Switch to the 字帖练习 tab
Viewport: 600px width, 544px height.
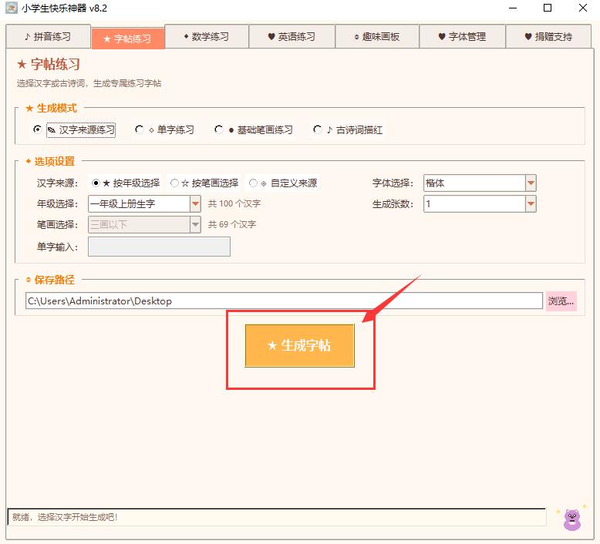coord(128,39)
